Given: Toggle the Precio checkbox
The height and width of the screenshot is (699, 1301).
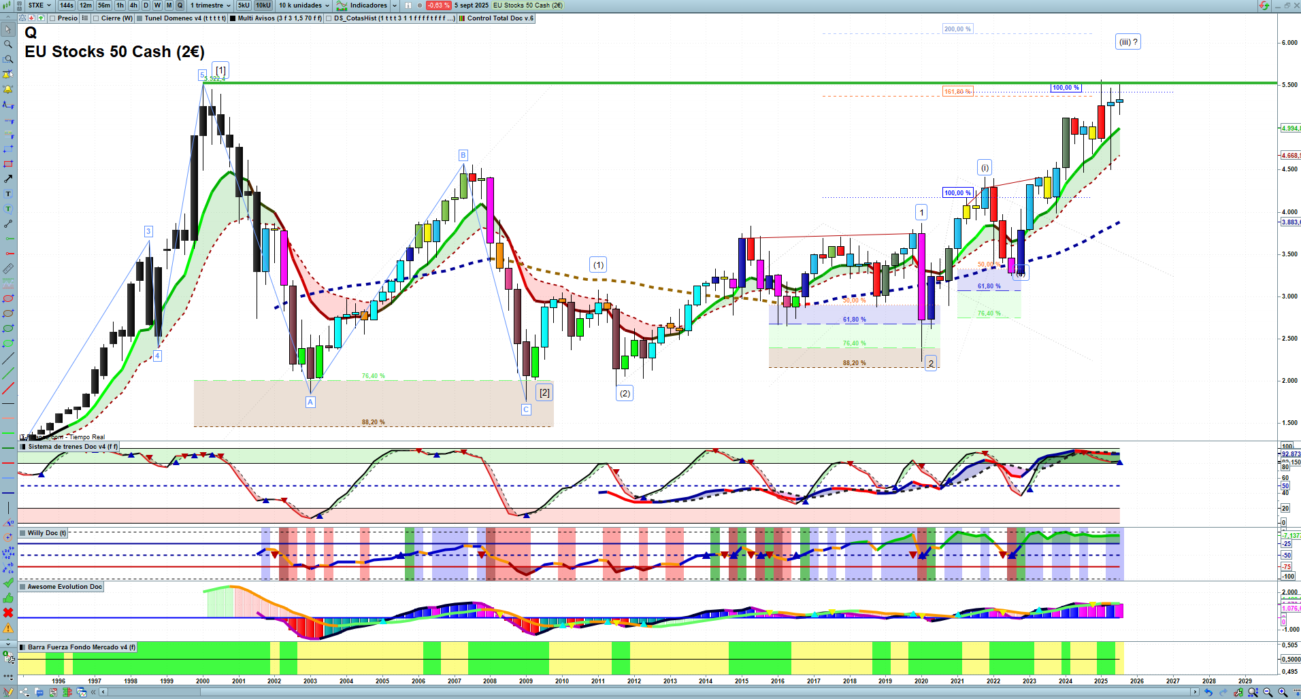Looking at the screenshot, I should pyautogui.click(x=54, y=18).
